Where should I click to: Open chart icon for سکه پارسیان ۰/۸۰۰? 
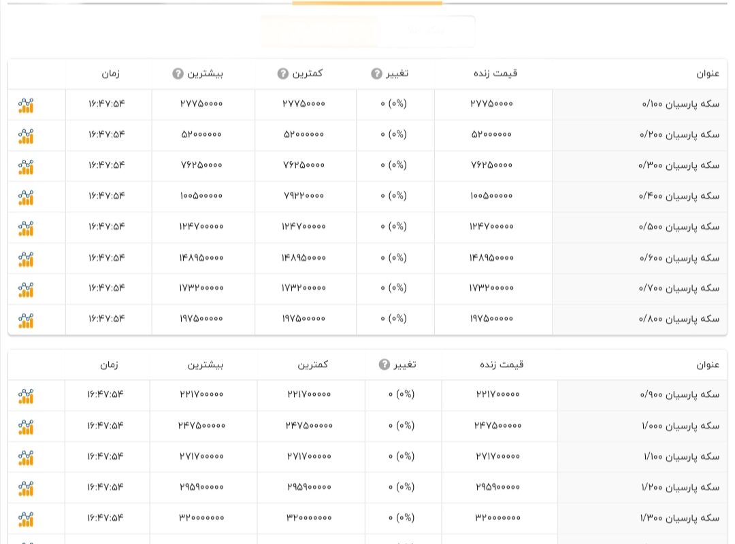26,320
